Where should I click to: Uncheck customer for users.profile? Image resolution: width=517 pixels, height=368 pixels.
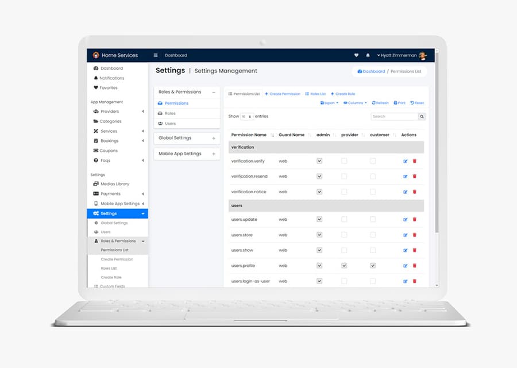(373, 266)
